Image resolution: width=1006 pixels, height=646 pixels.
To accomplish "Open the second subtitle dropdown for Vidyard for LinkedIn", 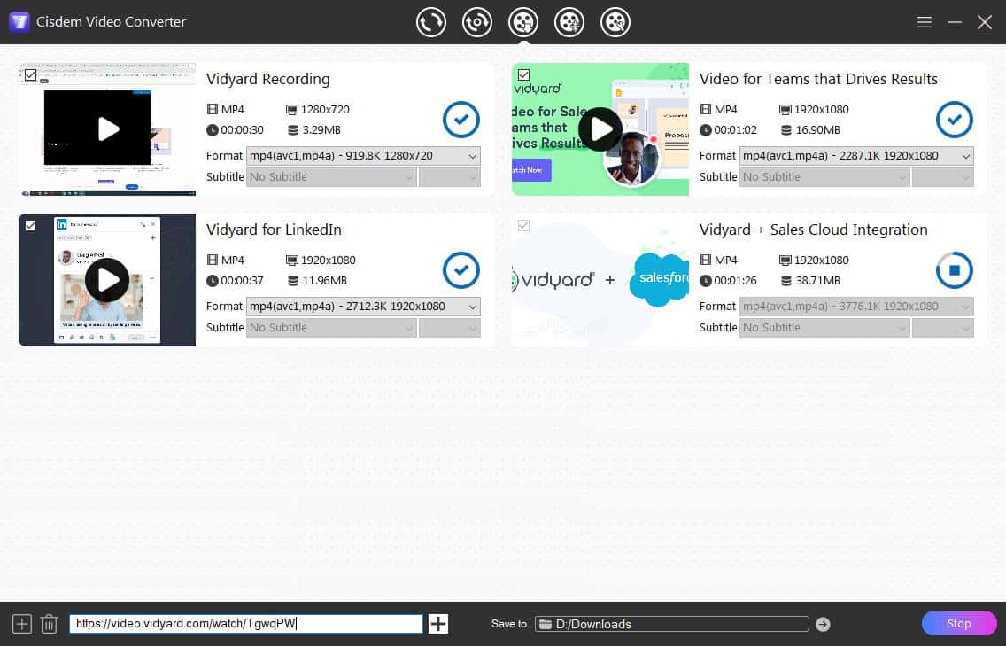I will click(450, 328).
